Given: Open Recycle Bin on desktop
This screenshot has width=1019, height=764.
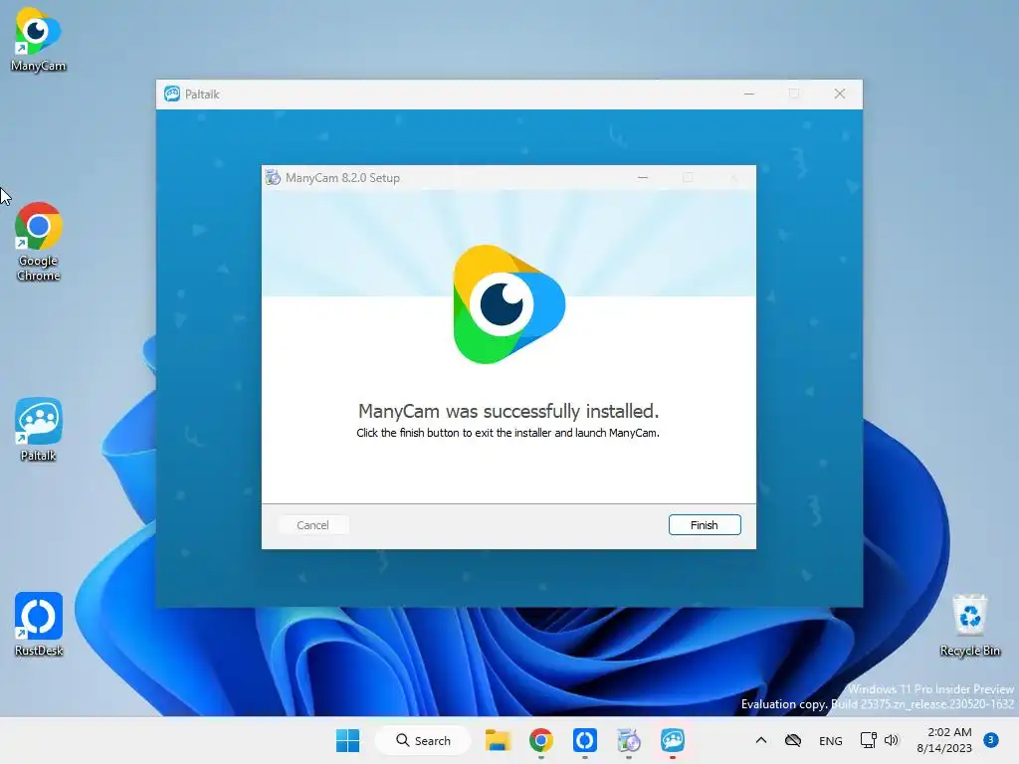Looking at the screenshot, I should 969,625.
